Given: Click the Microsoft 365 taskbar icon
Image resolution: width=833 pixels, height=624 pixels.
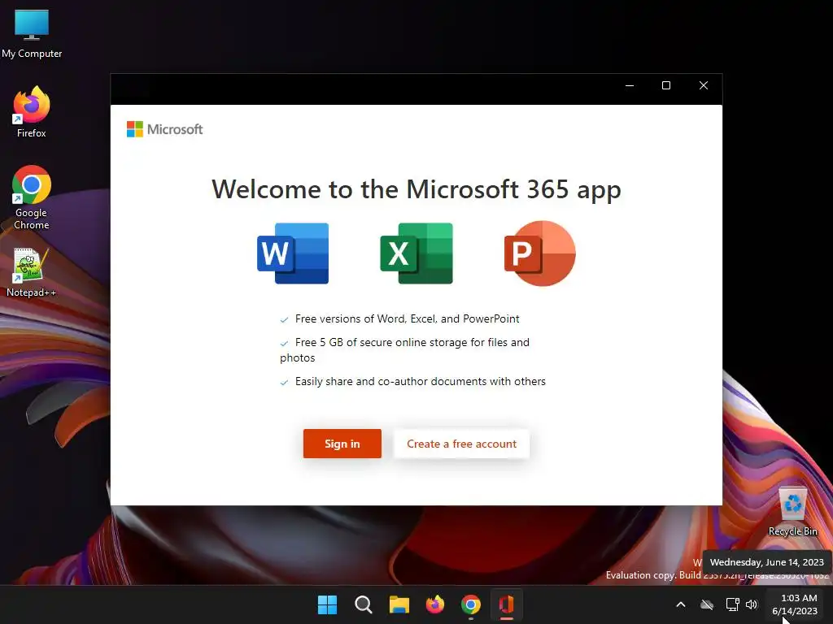Looking at the screenshot, I should pos(506,604).
